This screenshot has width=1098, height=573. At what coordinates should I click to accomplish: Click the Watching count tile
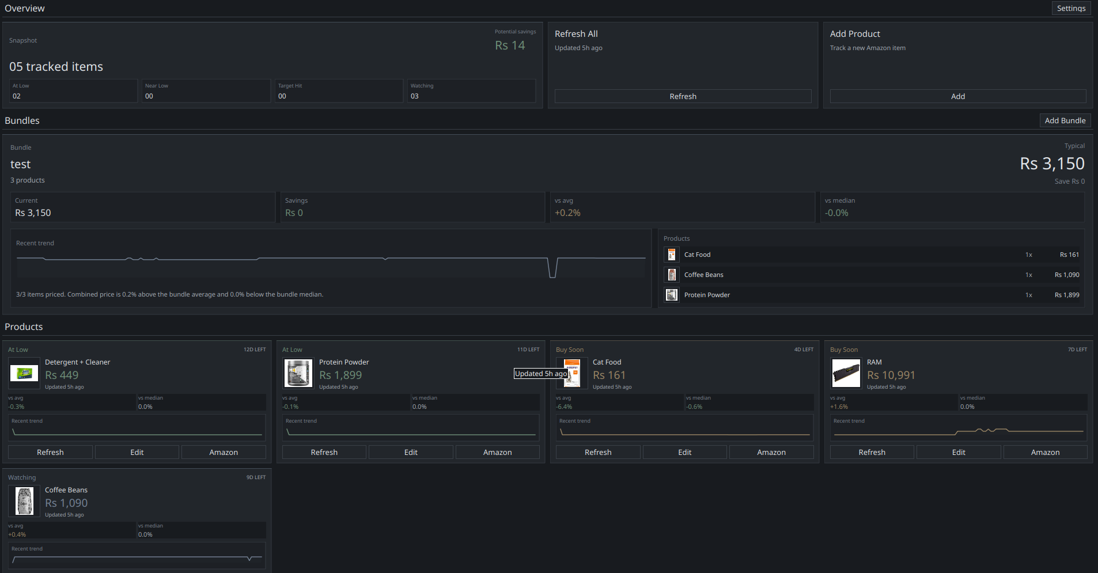pos(472,91)
